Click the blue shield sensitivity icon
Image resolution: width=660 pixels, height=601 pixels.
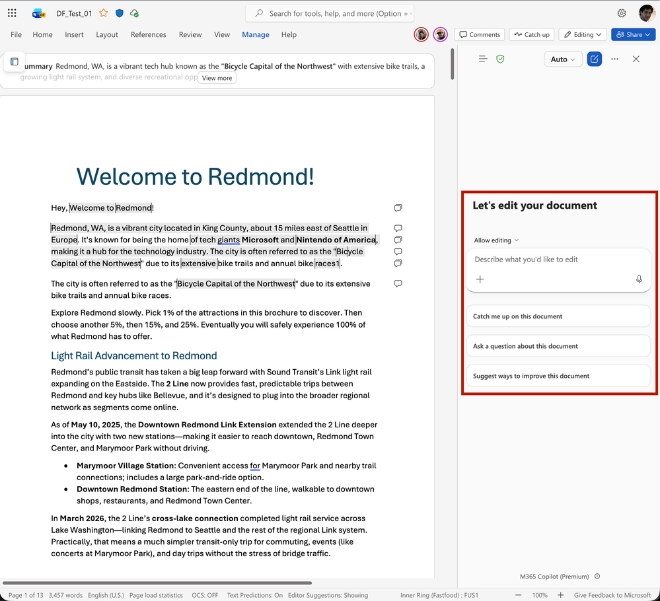(x=120, y=13)
